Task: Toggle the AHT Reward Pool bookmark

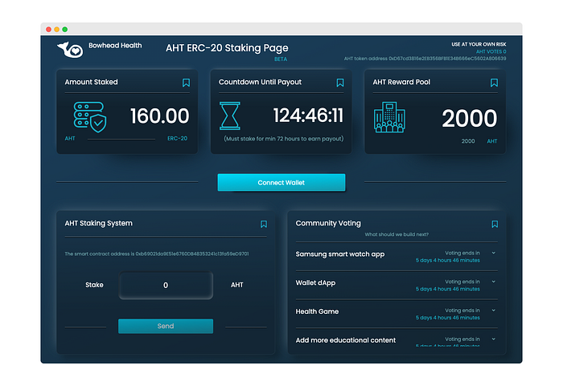Action: click(494, 83)
